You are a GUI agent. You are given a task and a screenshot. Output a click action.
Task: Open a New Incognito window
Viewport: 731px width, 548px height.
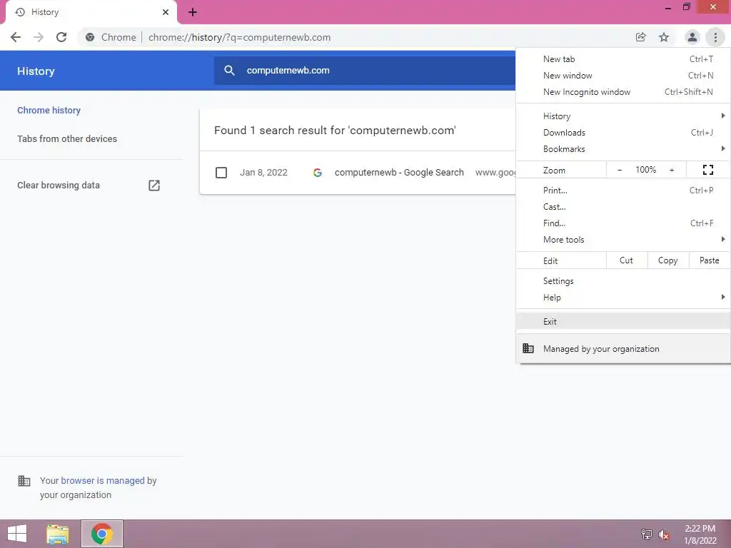[x=623, y=92]
